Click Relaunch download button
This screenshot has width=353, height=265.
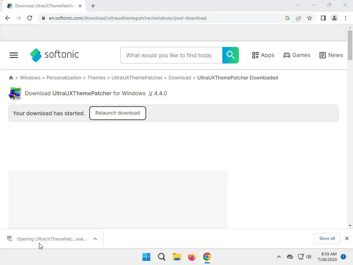[x=118, y=113]
